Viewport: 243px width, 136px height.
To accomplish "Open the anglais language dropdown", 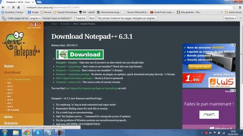I will tap(35, 18).
